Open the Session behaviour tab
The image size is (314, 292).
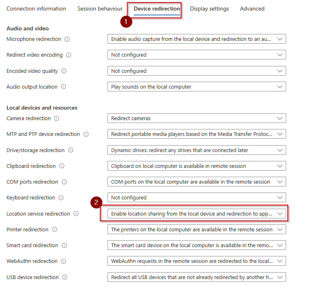point(100,9)
